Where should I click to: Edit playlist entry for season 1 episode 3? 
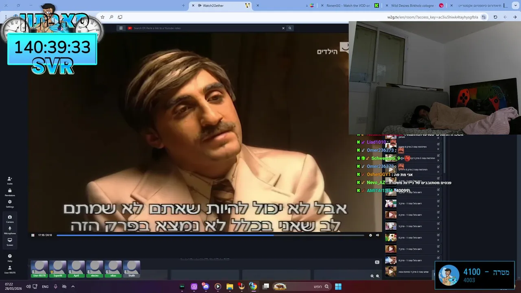pyautogui.click(x=438, y=201)
